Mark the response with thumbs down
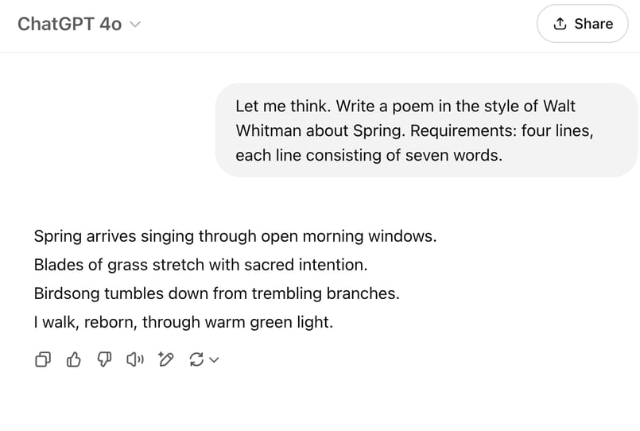640x431 pixels. pos(104,359)
